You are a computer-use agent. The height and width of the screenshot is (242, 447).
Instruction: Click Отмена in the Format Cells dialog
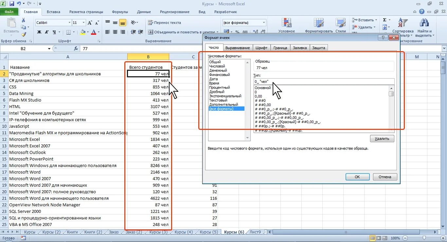pos(385,177)
